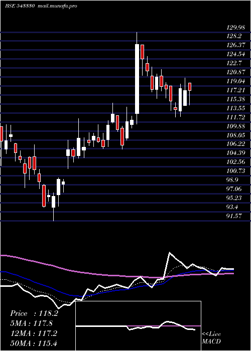Select the 104.39 price axis label
Screen dimensions: 251x351
(x=236, y=153)
